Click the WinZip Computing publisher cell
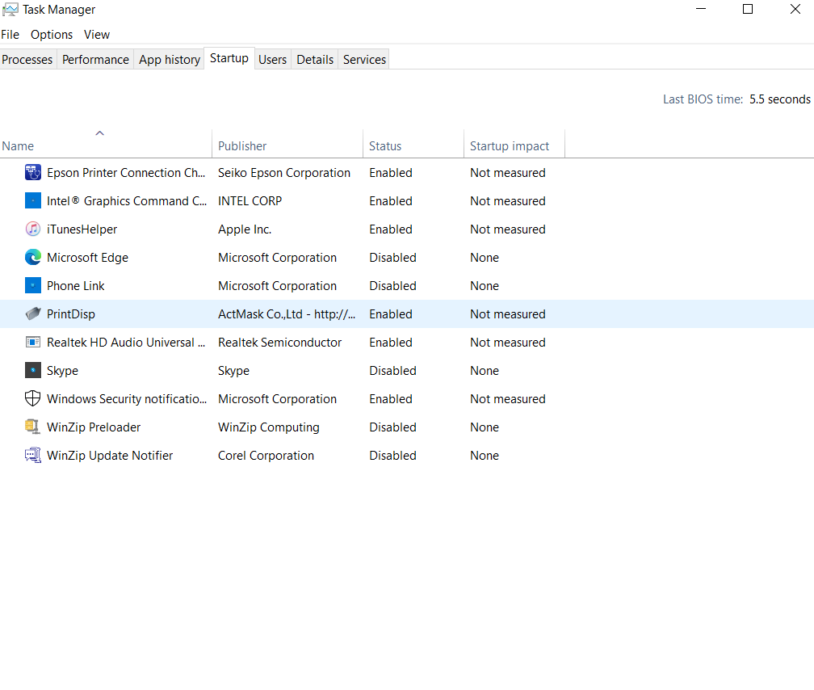This screenshot has width=814, height=690. click(x=268, y=427)
